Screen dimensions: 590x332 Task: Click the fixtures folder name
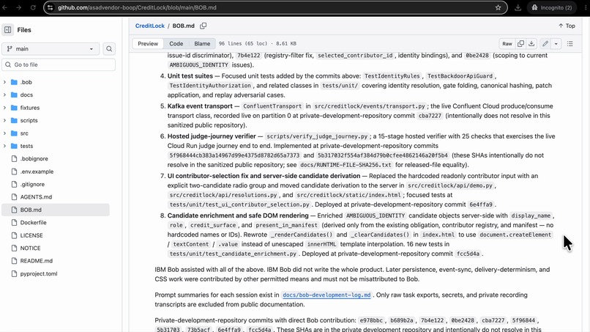30,108
